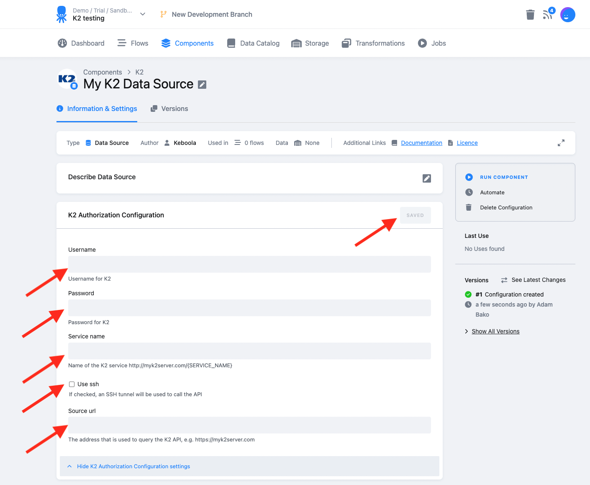Click the Run Component play icon
Viewport: 590px width, 485px height.
469,177
